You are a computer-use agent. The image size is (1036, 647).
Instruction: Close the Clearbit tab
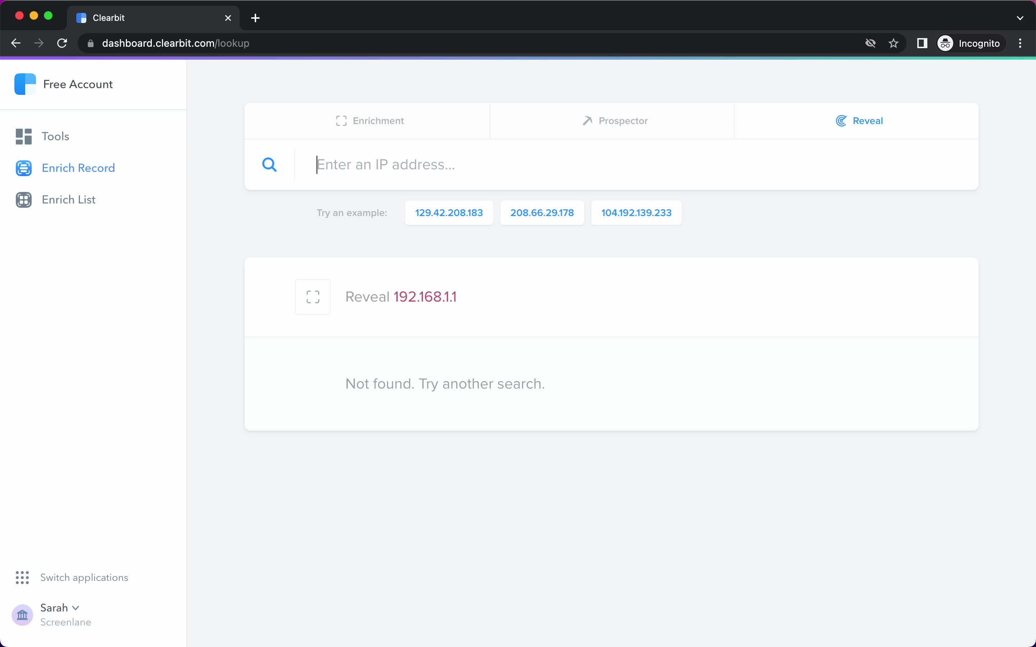point(228,18)
